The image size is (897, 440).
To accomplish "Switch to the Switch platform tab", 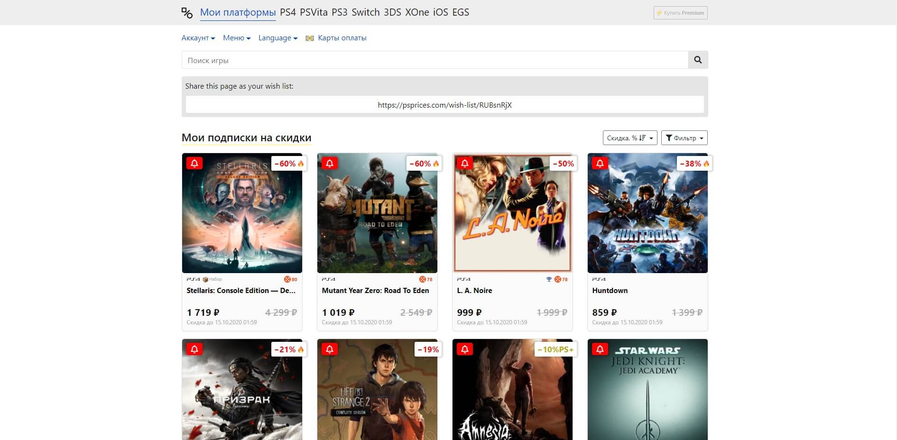I will click(x=366, y=12).
